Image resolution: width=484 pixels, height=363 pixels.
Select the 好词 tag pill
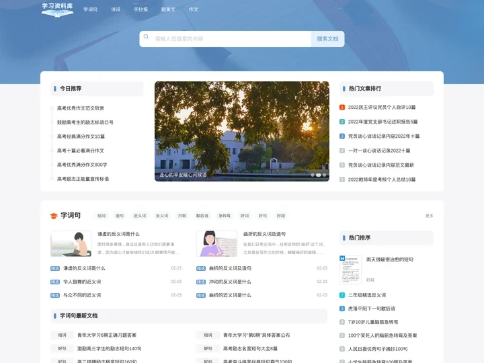(245, 216)
